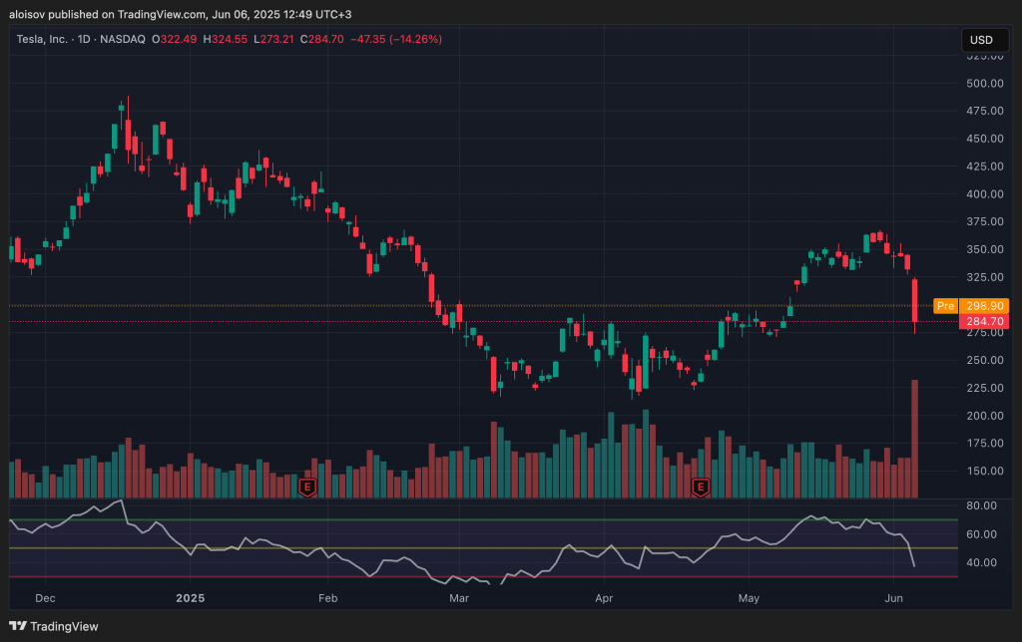Click the 425.00 price axis label
The height and width of the screenshot is (642, 1022).
click(985, 166)
